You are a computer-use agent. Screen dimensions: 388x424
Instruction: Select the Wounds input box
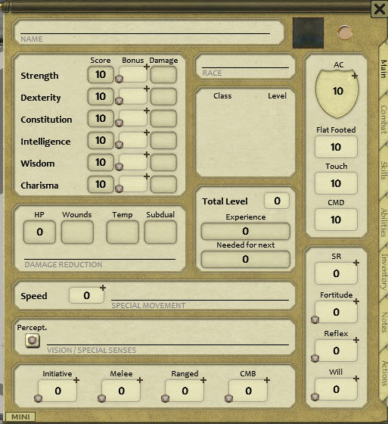tap(77, 232)
